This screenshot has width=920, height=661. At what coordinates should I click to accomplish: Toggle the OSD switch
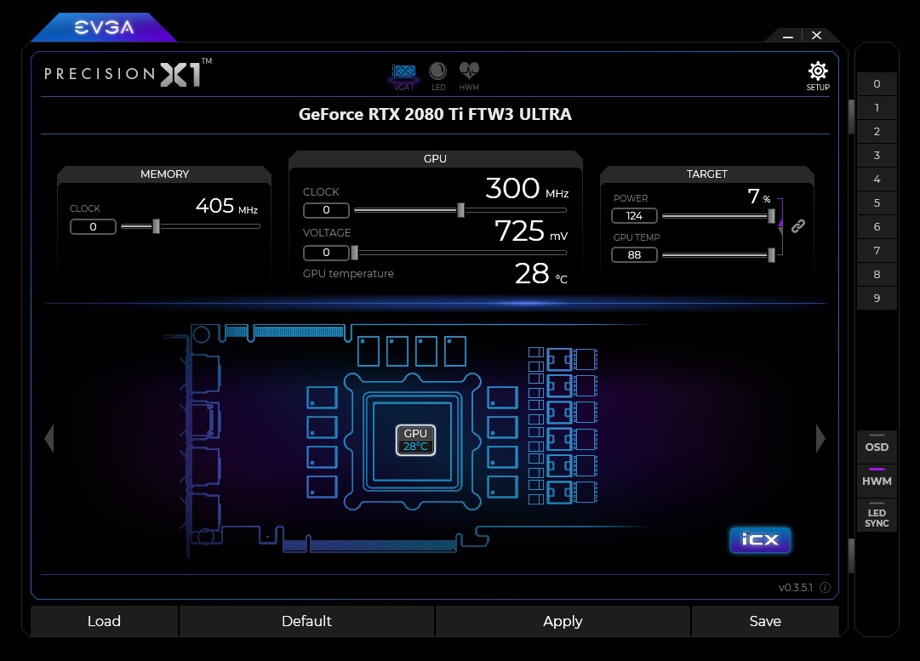tap(877, 447)
